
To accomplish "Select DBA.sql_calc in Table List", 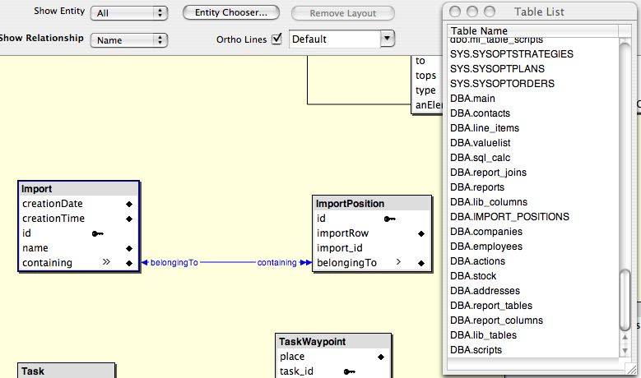I will (480, 158).
